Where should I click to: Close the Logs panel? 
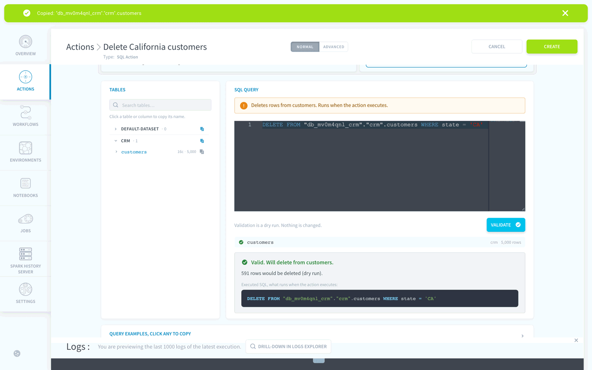tap(576, 340)
